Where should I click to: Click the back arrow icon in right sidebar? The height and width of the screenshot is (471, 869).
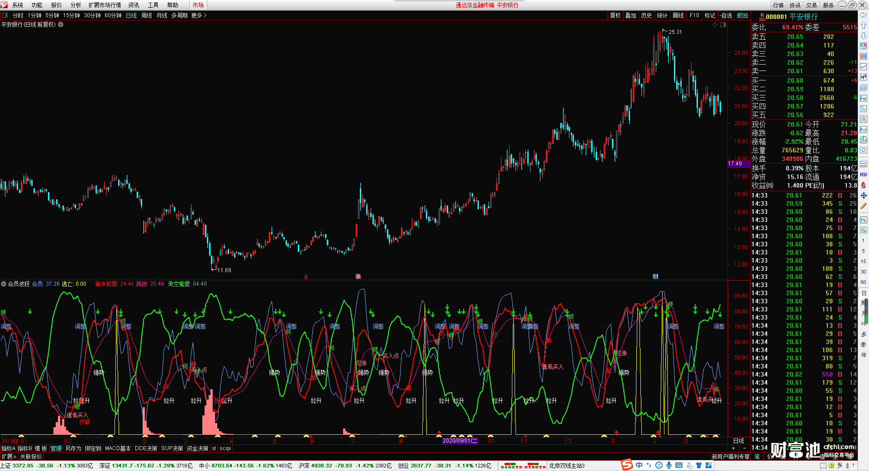pyautogui.click(x=863, y=15)
